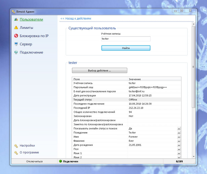207x174 pixels.
Task: Open the Выбор действия button
Action: [x=100, y=70]
